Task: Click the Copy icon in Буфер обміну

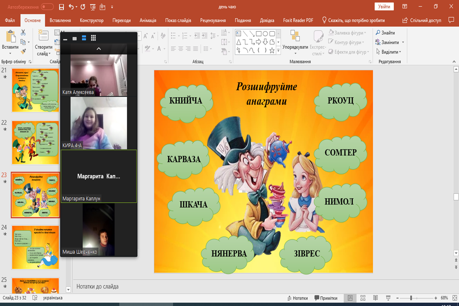Action: click(23, 42)
